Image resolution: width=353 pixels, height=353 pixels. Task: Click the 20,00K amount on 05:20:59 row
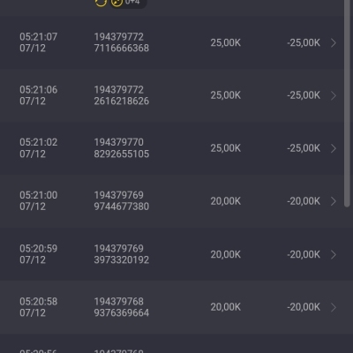[x=226, y=254]
